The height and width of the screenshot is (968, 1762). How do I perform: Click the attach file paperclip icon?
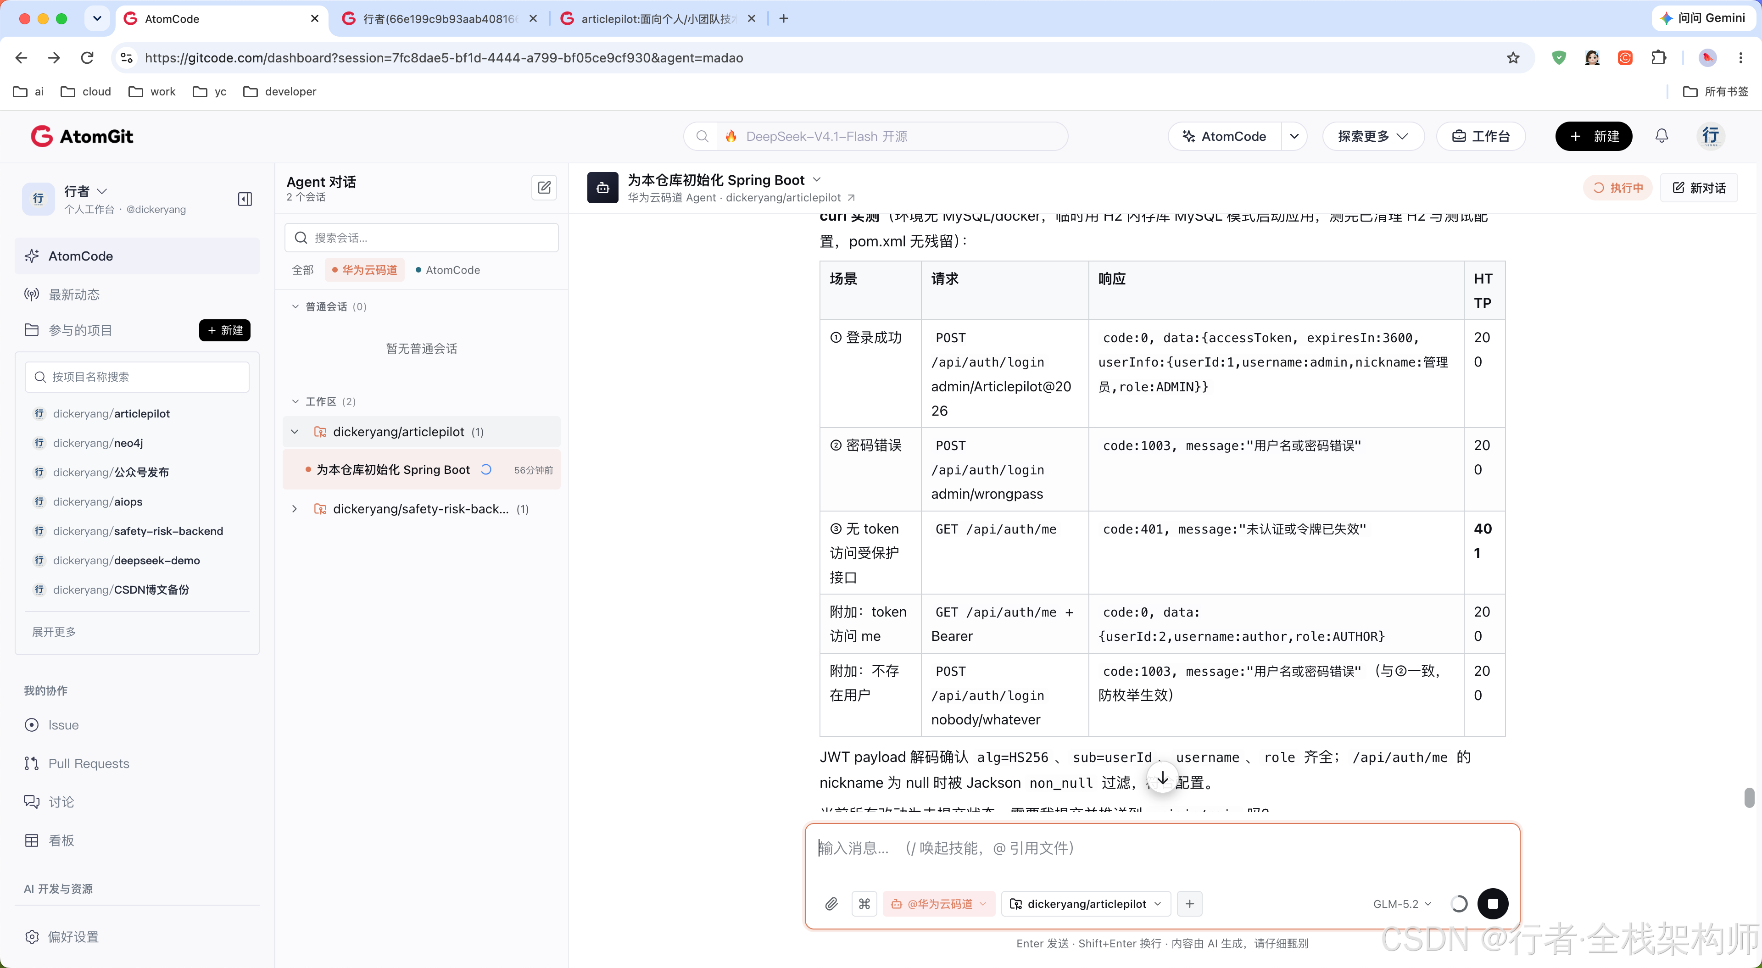(x=831, y=904)
